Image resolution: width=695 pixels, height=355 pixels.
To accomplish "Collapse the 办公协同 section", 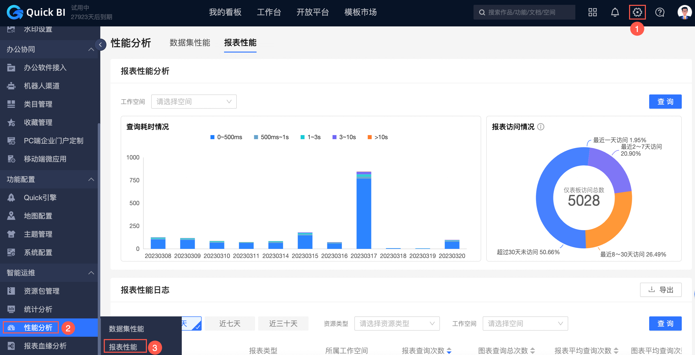I will click(x=49, y=49).
